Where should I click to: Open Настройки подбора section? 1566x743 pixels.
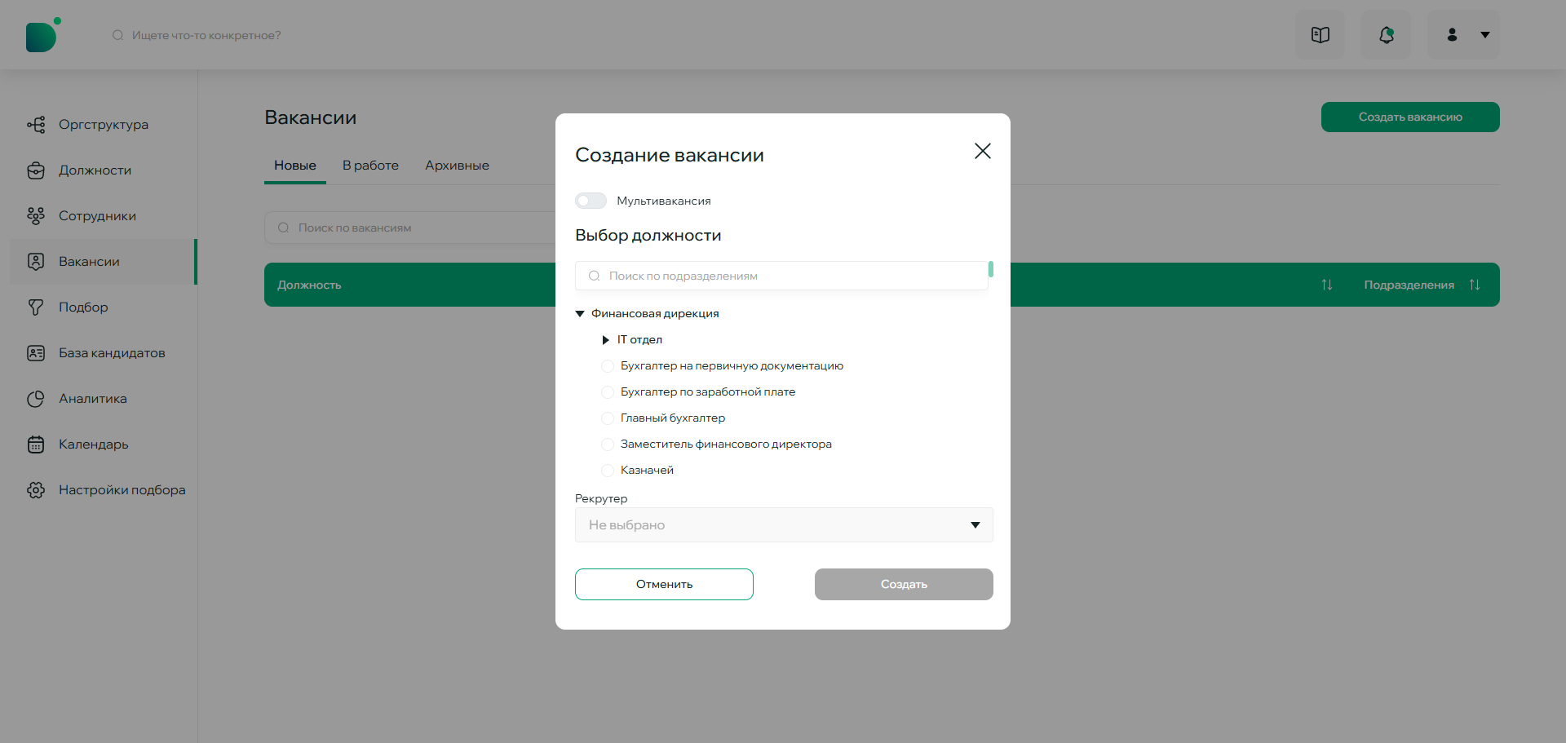pos(104,490)
